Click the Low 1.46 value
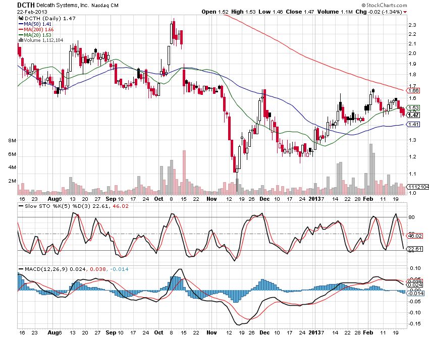Screen dimensions: 429x337 tap(271, 12)
